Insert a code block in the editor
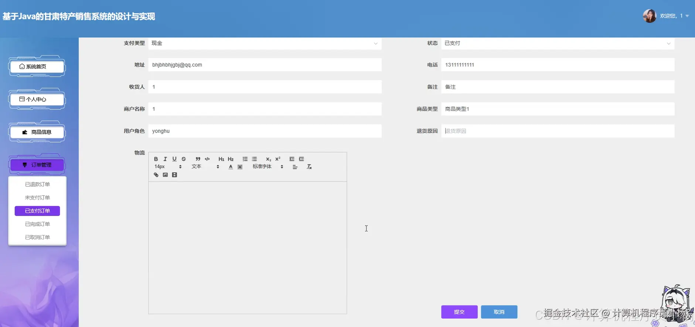The height and width of the screenshot is (327, 695). click(x=207, y=159)
